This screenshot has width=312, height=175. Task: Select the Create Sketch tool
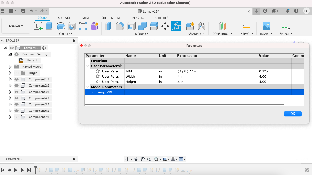pyautogui.click(x=38, y=26)
